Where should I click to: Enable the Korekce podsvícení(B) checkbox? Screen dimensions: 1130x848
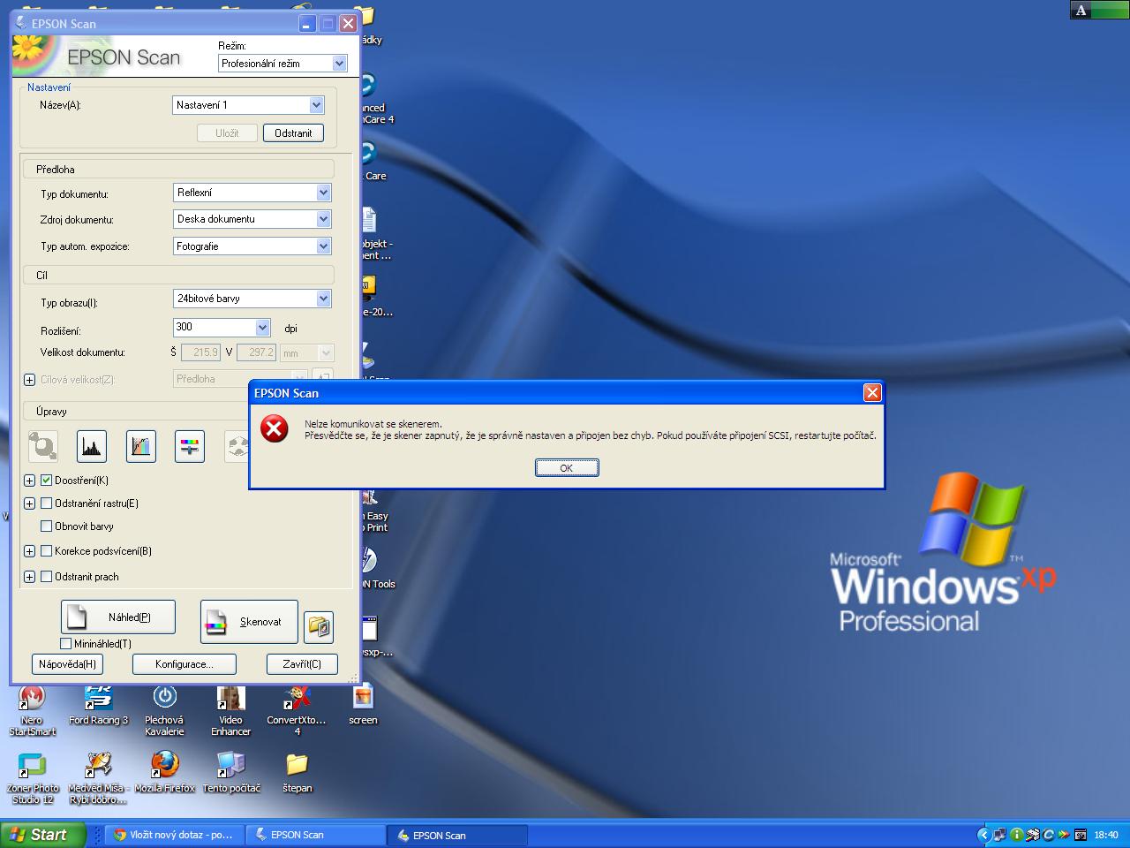click(x=47, y=551)
